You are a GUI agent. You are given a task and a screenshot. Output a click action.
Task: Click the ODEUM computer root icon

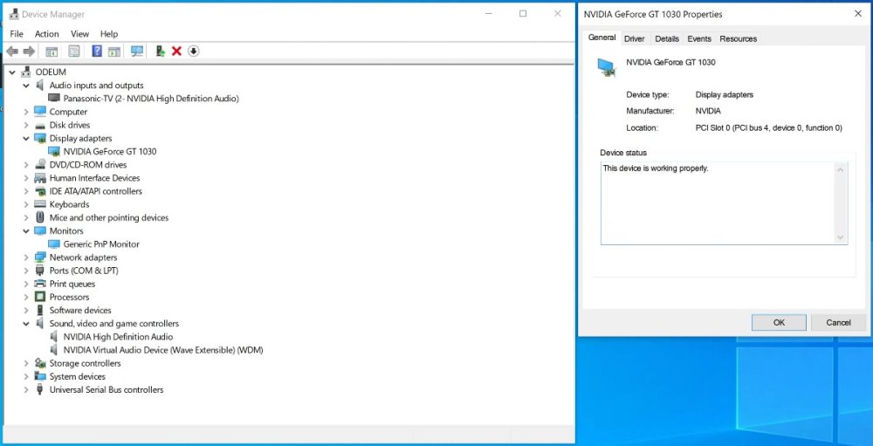(25, 72)
